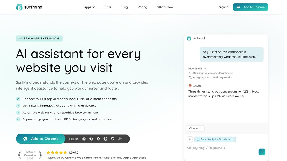Click the Apple App Store link
Viewport: 287px width, 161px height.
[135, 158]
